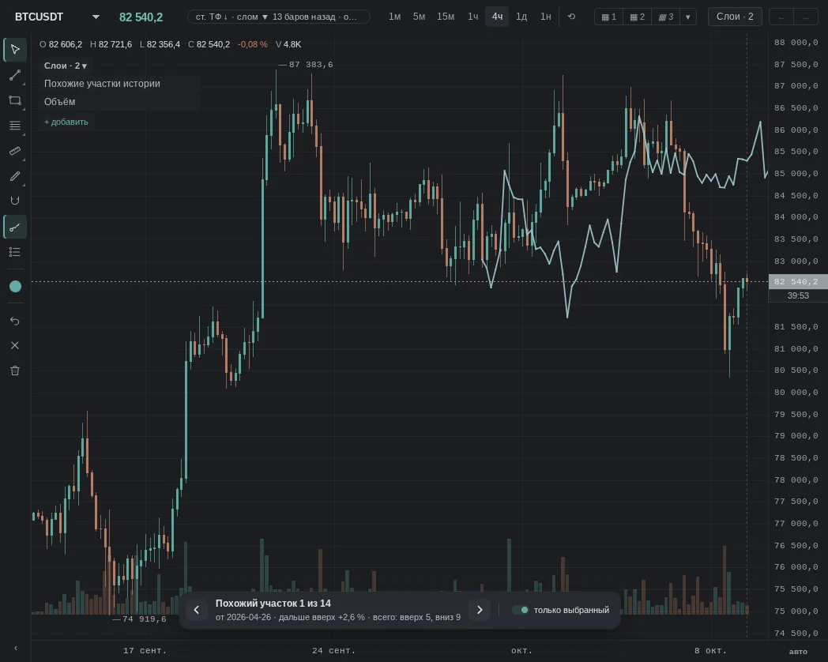Image resolution: width=828 pixels, height=662 pixels.
Task: Undo last action in left toolbar
Action: pyautogui.click(x=15, y=321)
